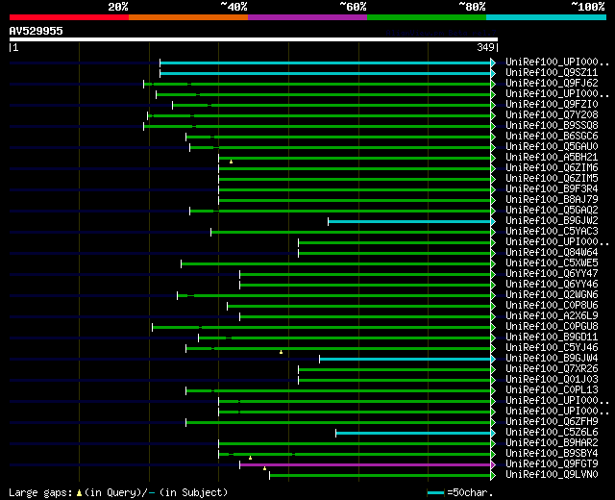Image resolution: width=615 pixels, height=500 pixels.
Task: Select the UniRef100_Q6YY47 label
Action: (x=552, y=274)
